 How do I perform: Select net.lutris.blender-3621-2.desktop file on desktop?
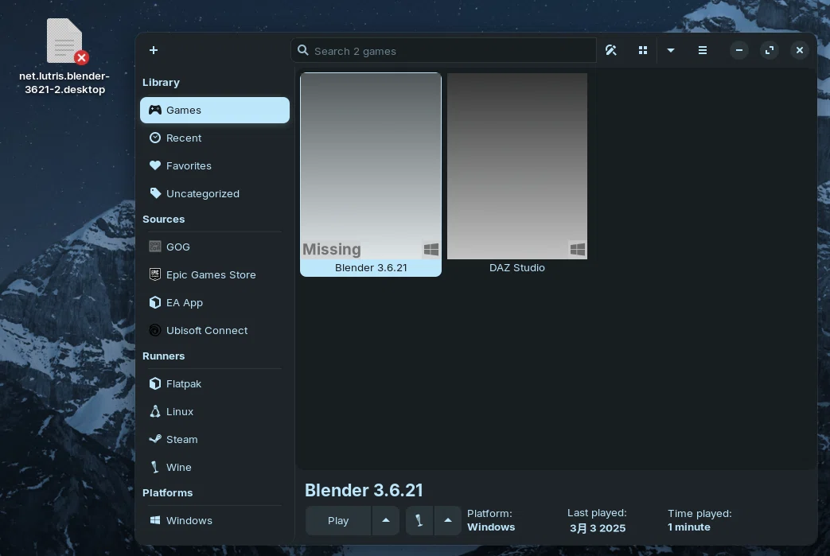[64, 56]
